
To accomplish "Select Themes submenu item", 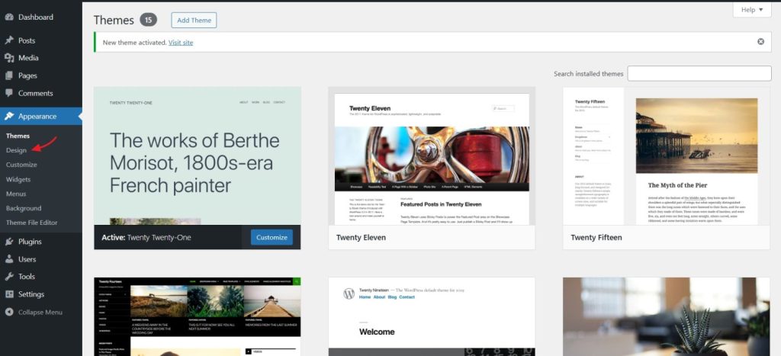I will 18,136.
